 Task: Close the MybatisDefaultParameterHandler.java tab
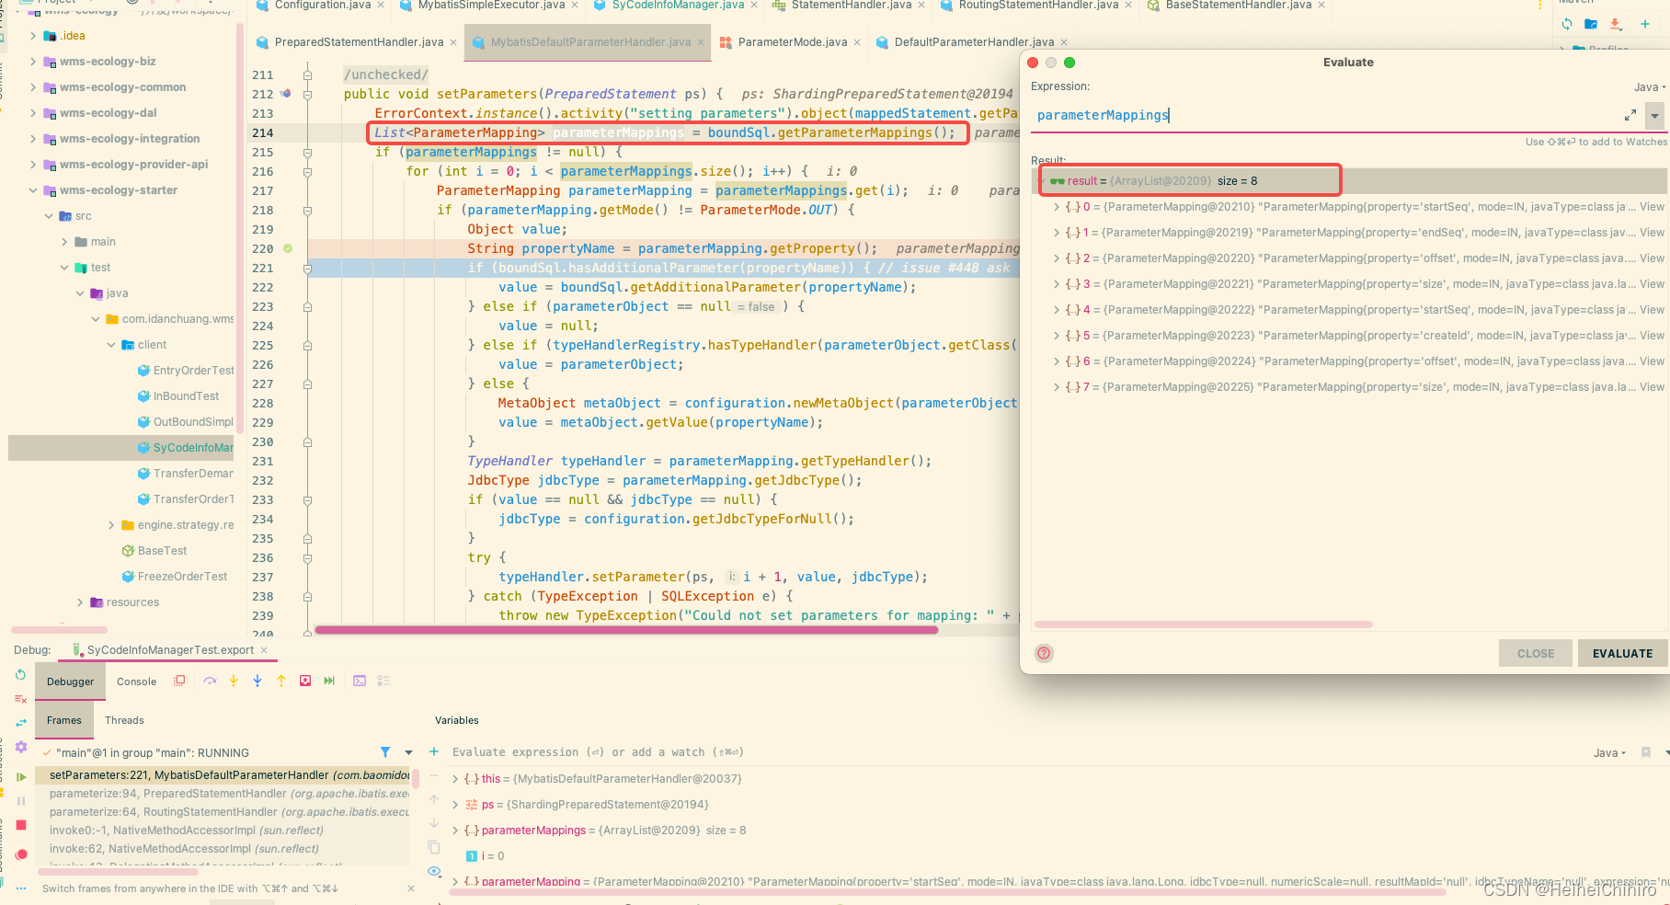coord(701,42)
